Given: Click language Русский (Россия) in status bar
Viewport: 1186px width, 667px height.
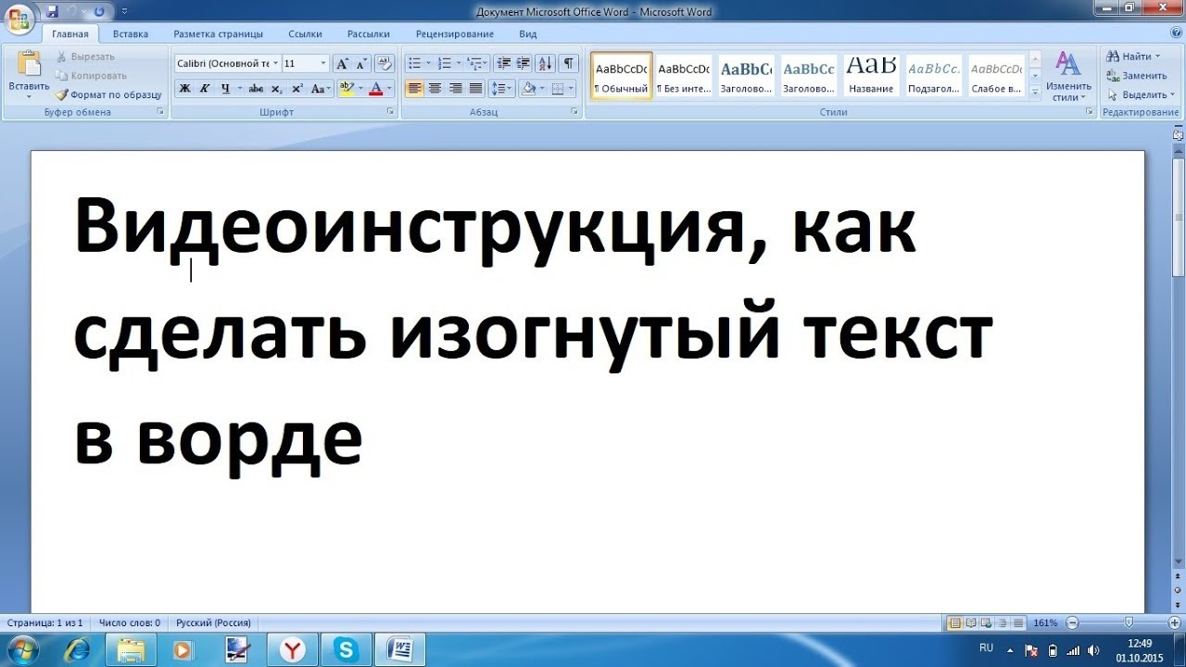Looking at the screenshot, I should 214,623.
